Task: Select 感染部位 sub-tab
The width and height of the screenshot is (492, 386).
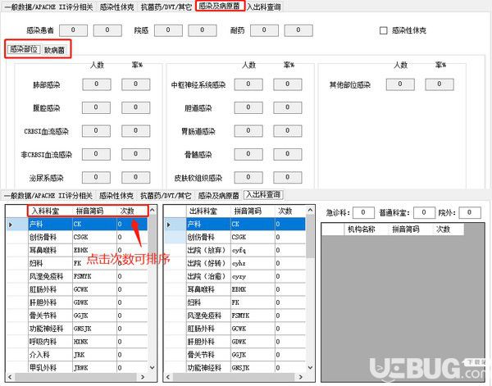Action: (24, 49)
